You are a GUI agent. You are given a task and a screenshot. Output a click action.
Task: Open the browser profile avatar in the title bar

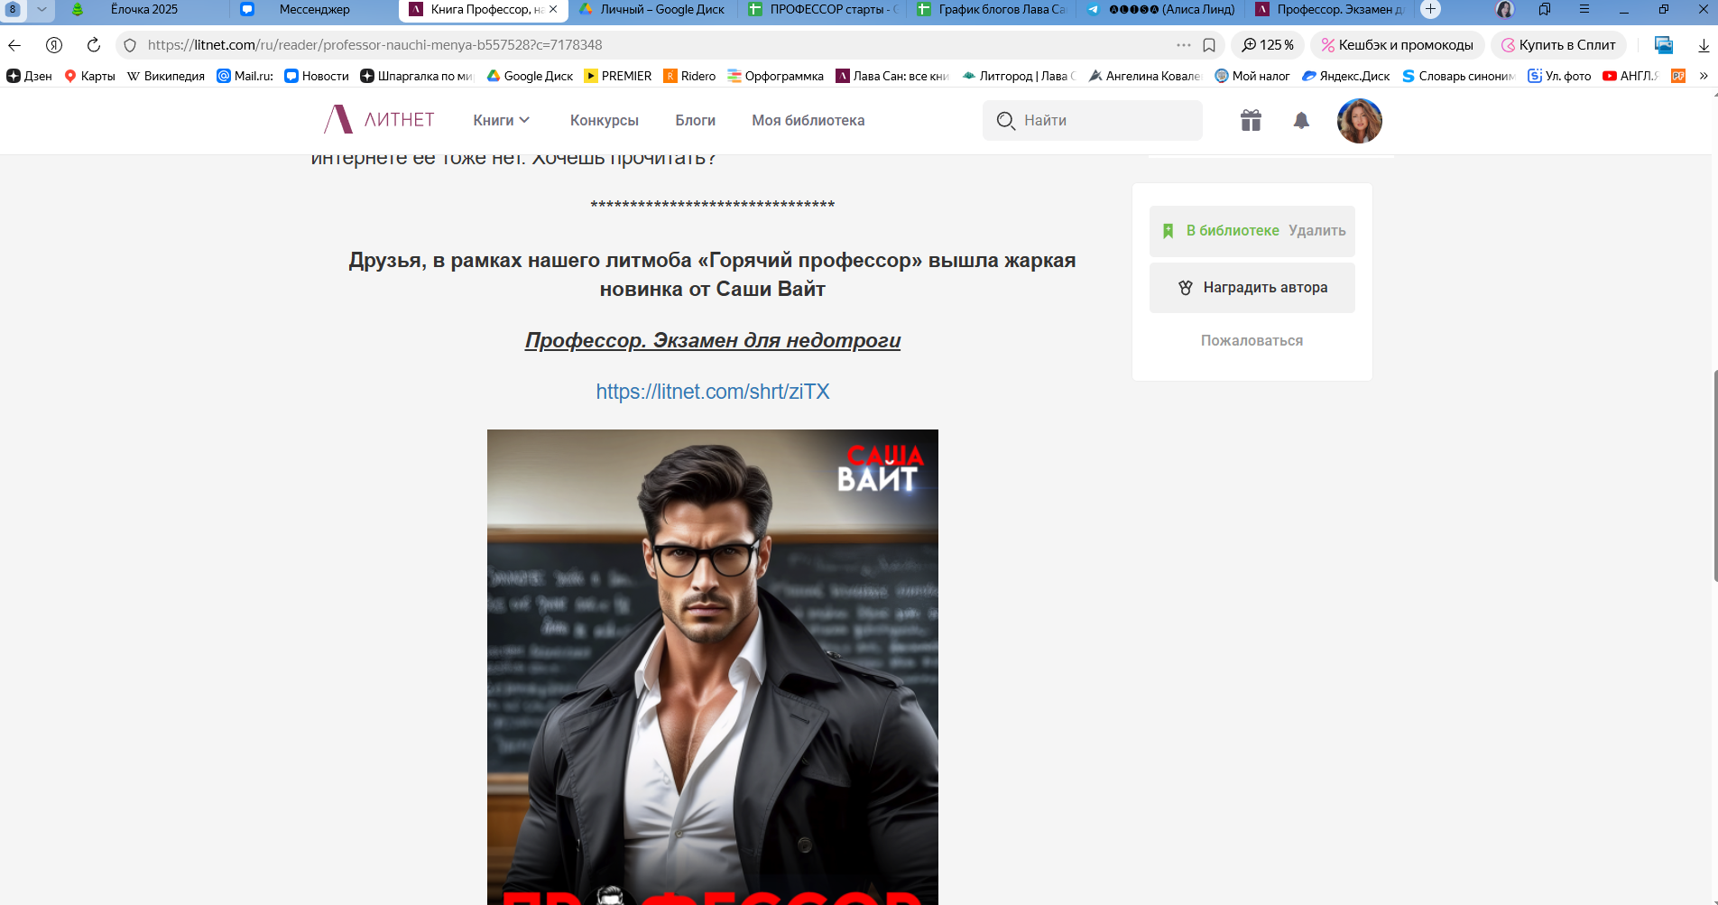click(x=1505, y=9)
